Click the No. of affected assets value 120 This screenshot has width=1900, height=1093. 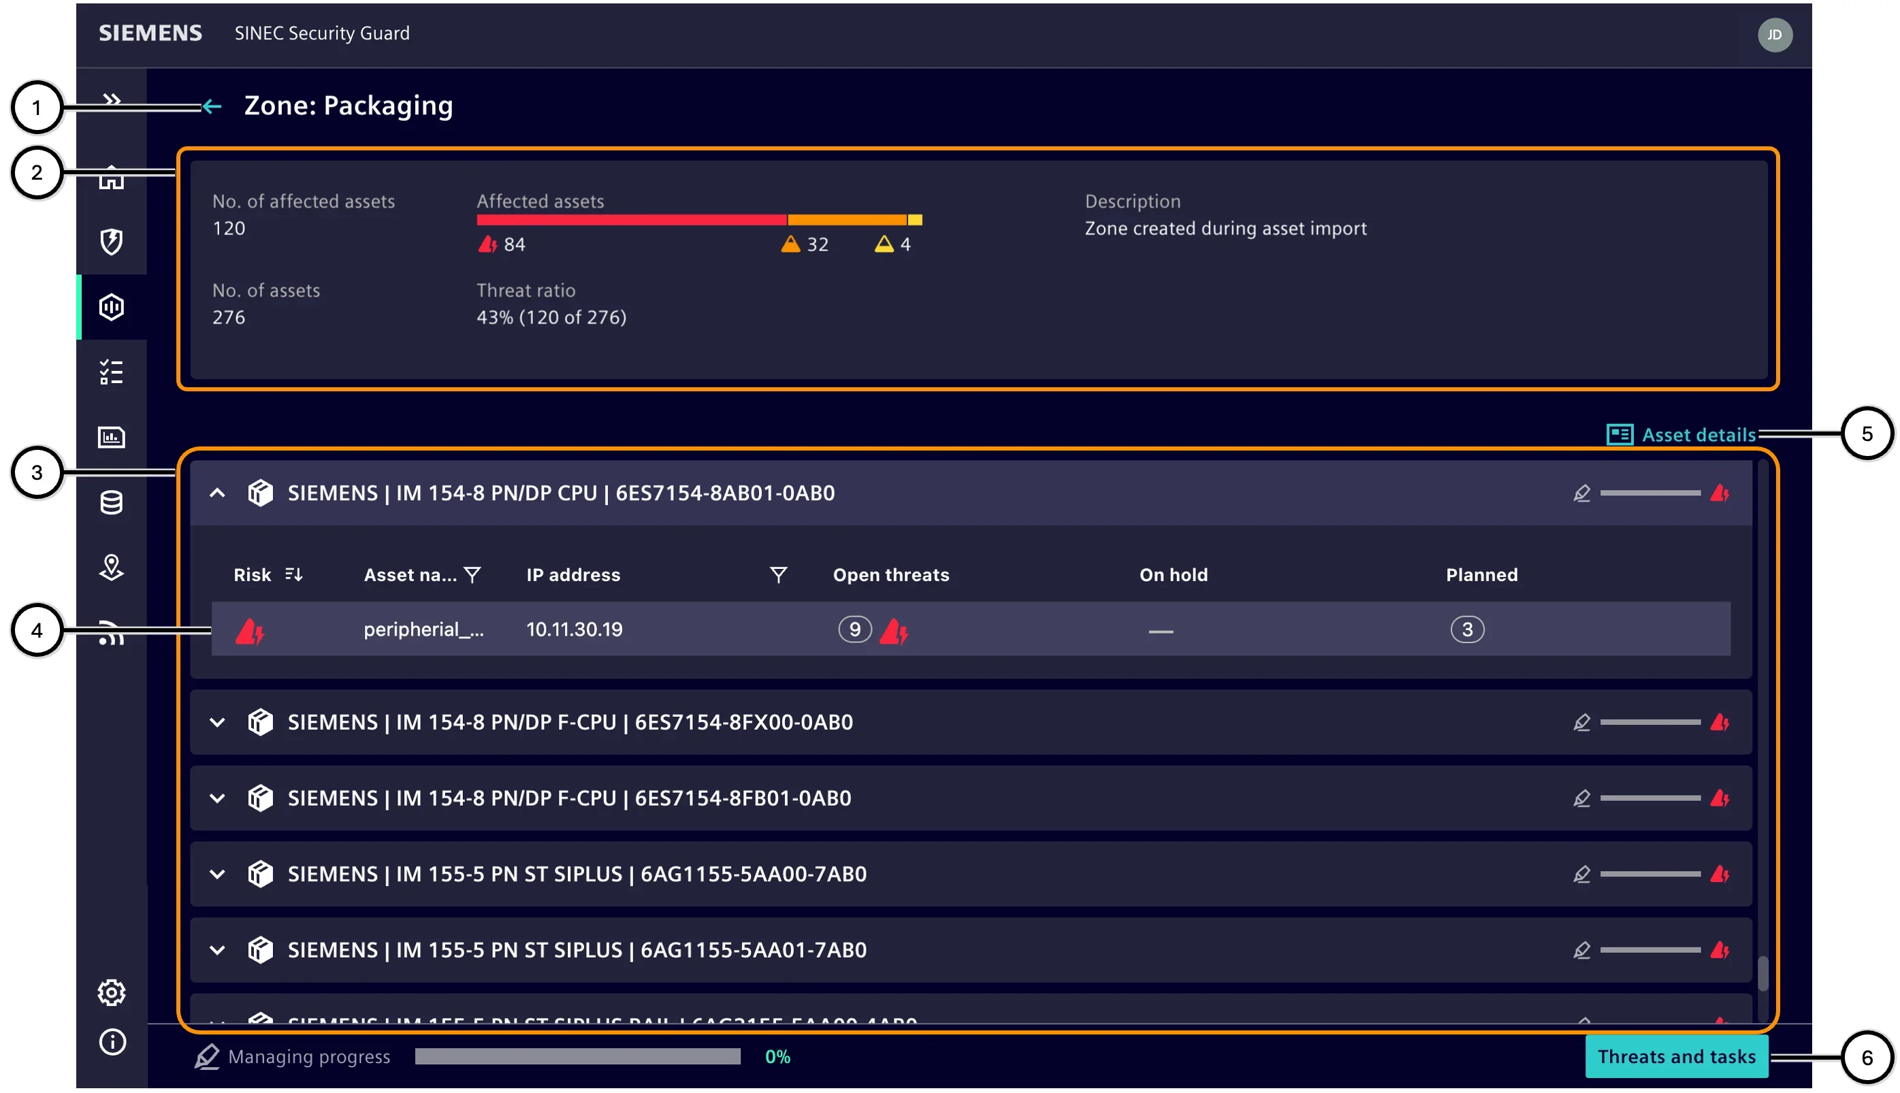point(228,228)
